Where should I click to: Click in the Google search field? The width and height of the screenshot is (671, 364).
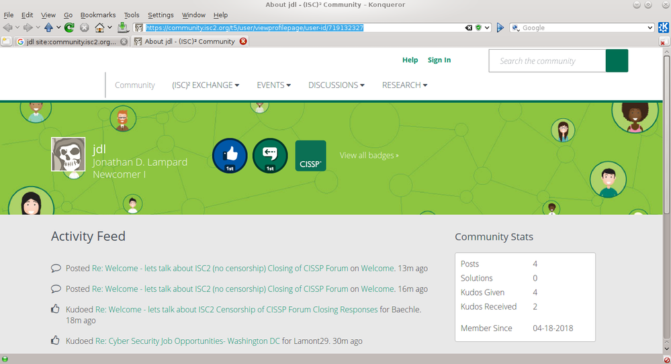click(x=583, y=28)
